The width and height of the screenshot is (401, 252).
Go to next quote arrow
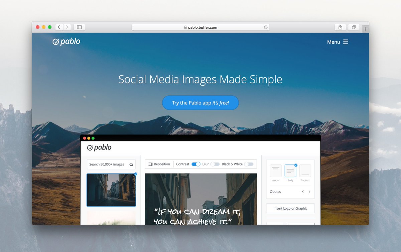[309, 192]
